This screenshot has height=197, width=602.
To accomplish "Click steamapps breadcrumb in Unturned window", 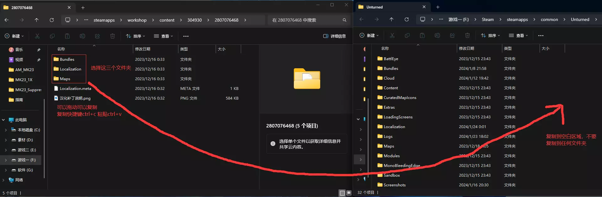I will tap(517, 19).
